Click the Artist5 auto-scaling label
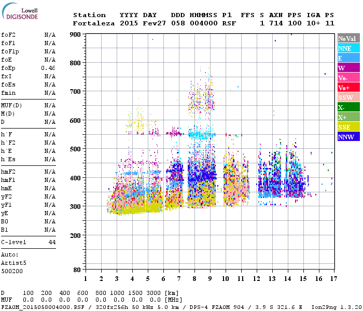The width and height of the screenshot is (363, 311). pos(13,263)
